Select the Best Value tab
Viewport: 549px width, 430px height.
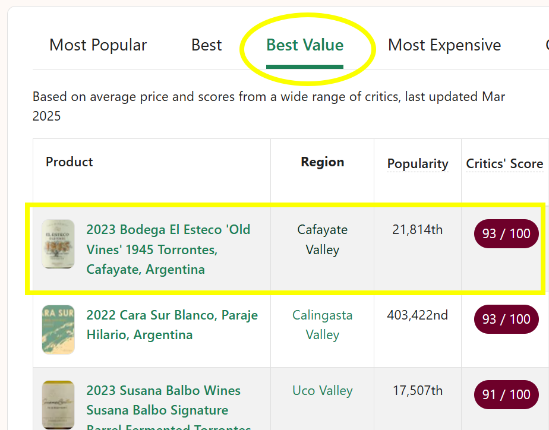click(x=305, y=45)
